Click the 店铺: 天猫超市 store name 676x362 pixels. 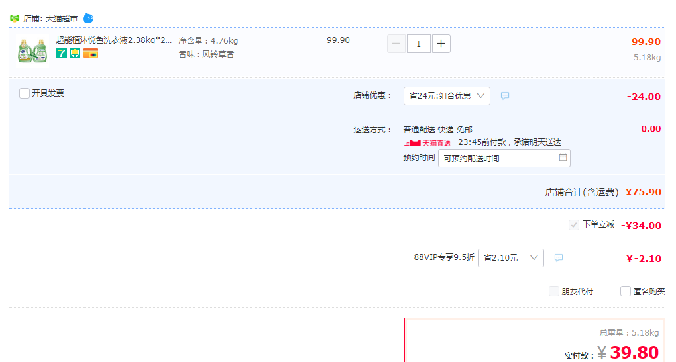(x=50, y=19)
